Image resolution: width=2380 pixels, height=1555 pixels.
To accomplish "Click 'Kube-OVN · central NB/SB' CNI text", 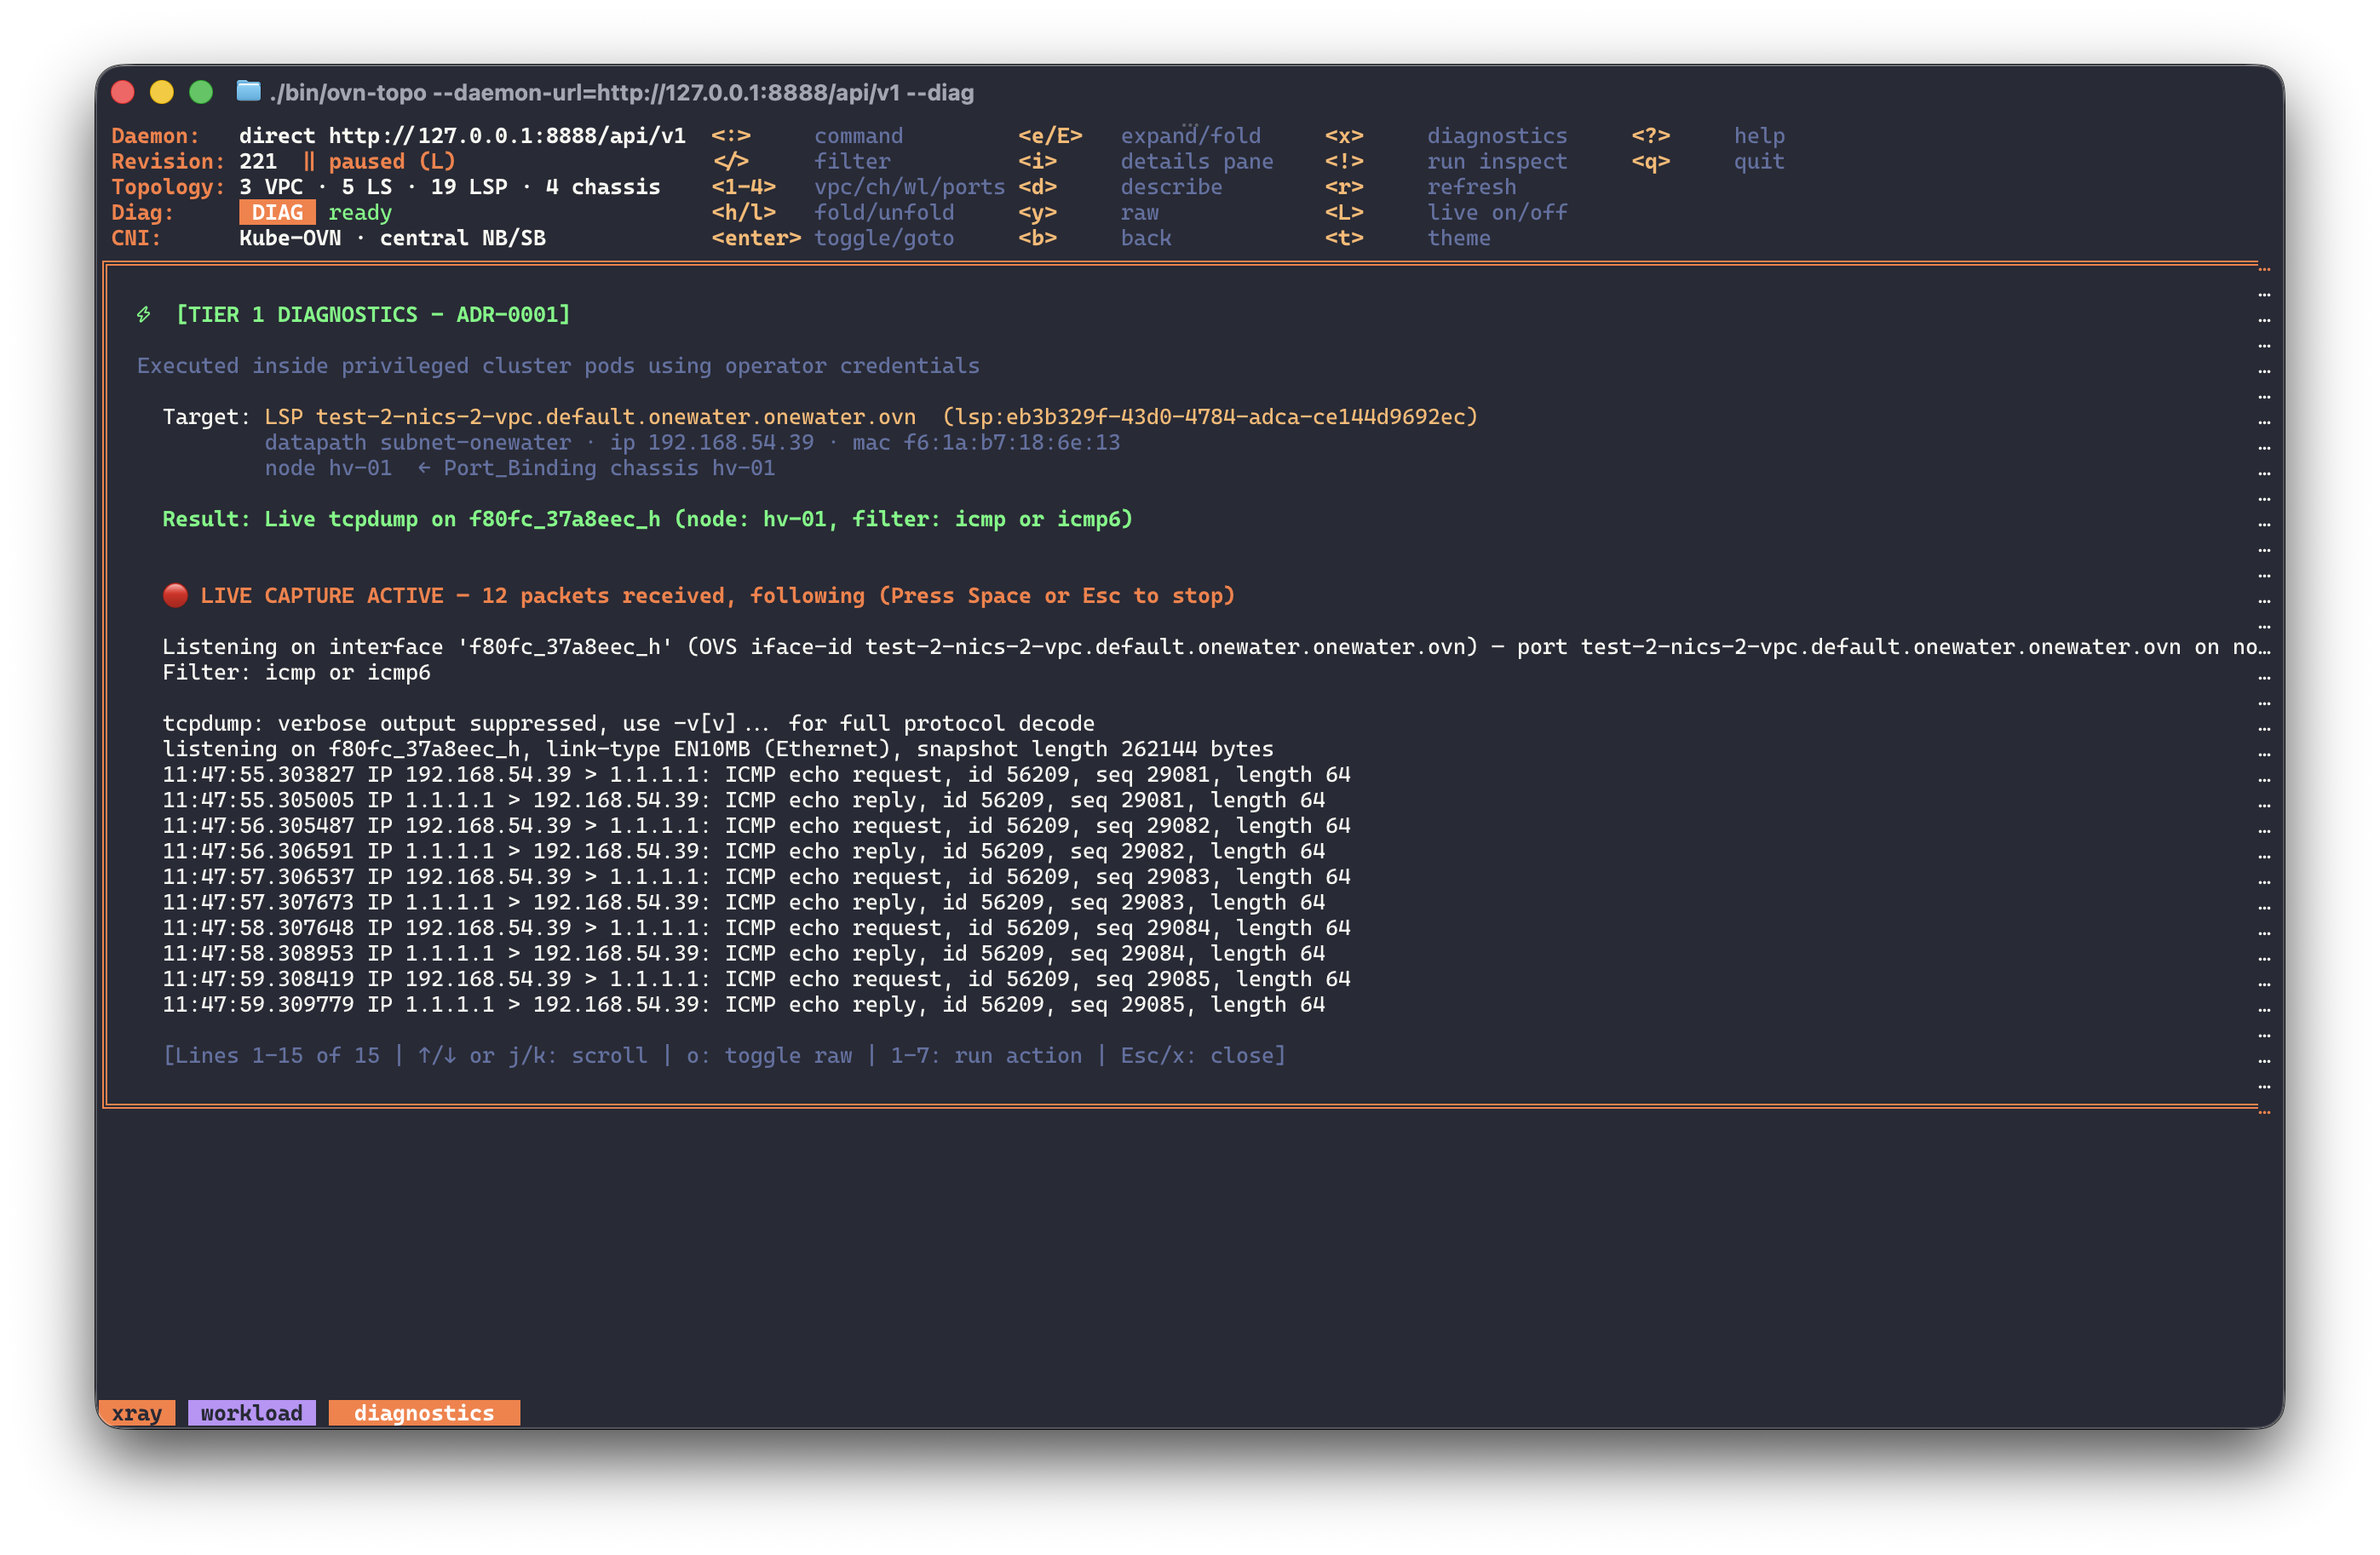I will tap(392, 238).
